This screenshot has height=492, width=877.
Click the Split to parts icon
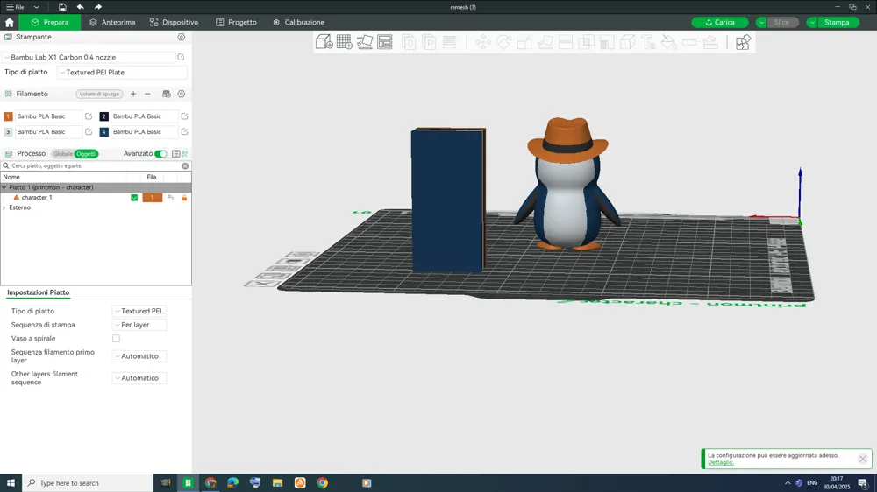coord(429,42)
